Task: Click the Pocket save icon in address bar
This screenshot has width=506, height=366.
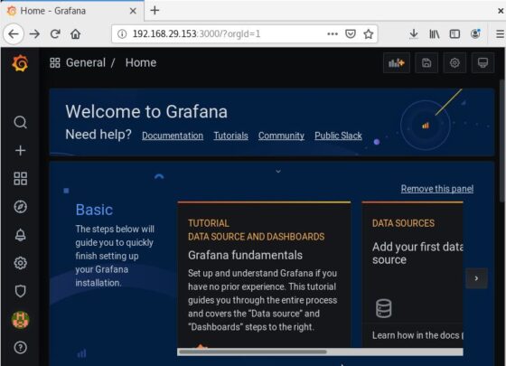Action: pyautogui.click(x=351, y=34)
